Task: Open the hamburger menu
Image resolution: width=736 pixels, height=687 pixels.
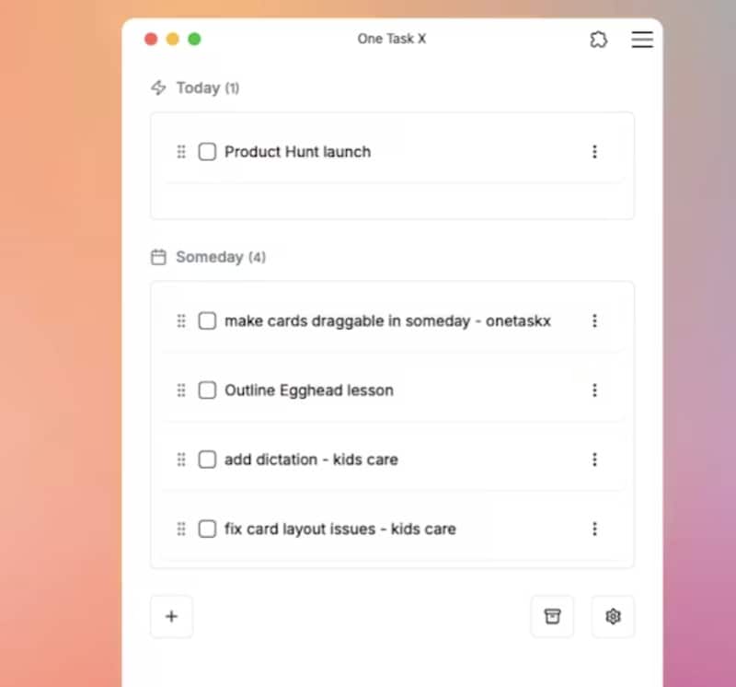Action: (641, 40)
